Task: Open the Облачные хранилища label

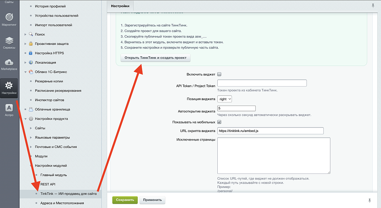Action: click(52, 109)
